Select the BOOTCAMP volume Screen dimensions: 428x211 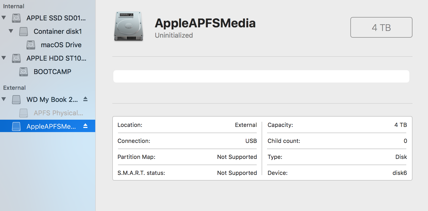(52, 72)
